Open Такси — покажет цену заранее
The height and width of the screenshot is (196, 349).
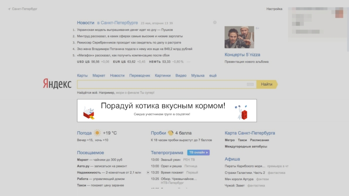pos(100,185)
